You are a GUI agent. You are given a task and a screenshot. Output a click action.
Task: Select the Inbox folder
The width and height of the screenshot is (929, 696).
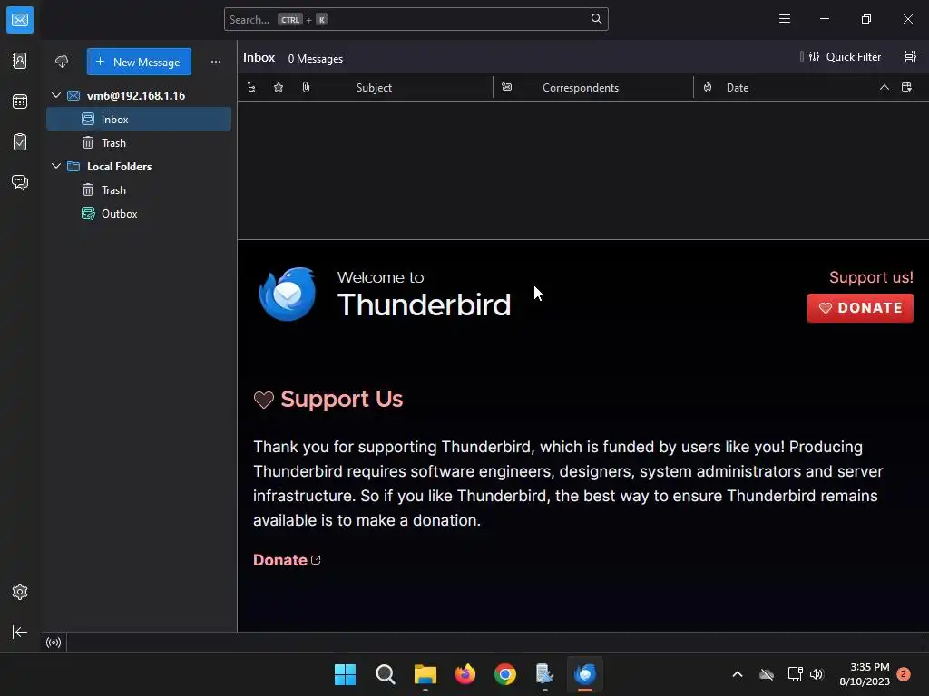tap(139, 119)
